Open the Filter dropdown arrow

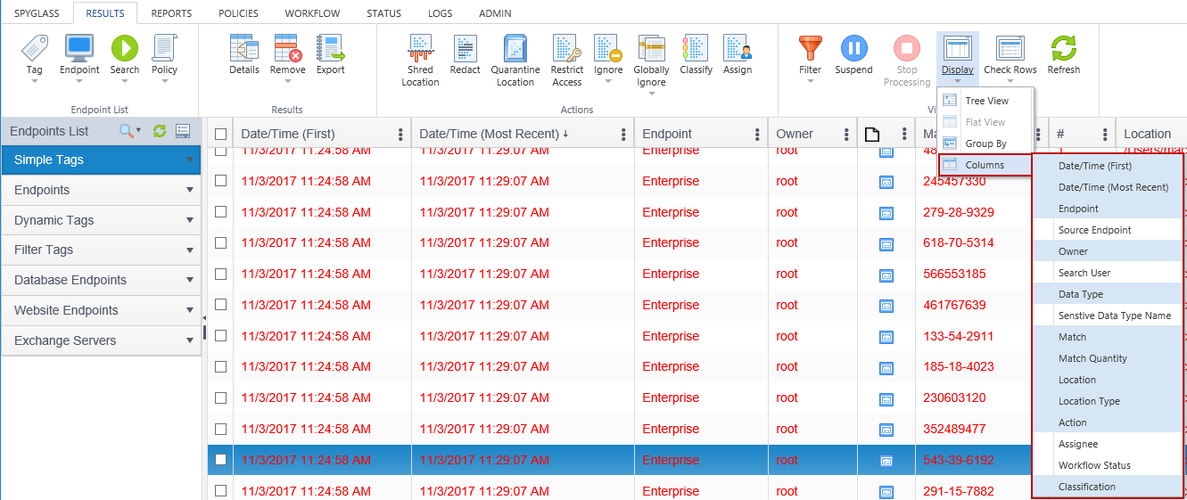(810, 81)
